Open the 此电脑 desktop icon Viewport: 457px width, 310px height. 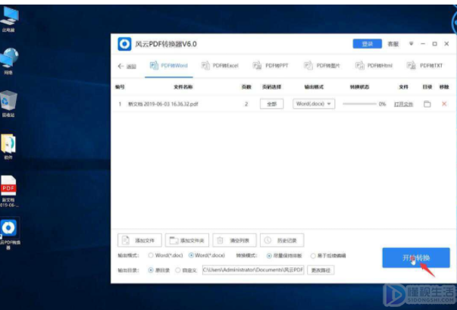pyautogui.click(x=9, y=18)
